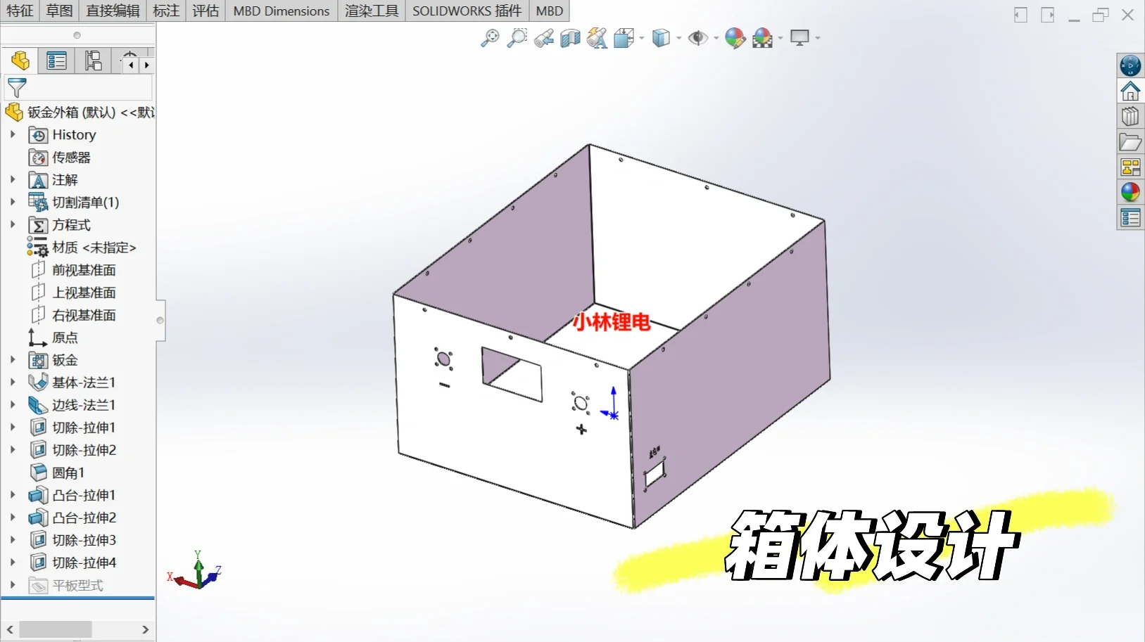
Task: Switch to the ConfigurationManager tab
Action: point(93,61)
